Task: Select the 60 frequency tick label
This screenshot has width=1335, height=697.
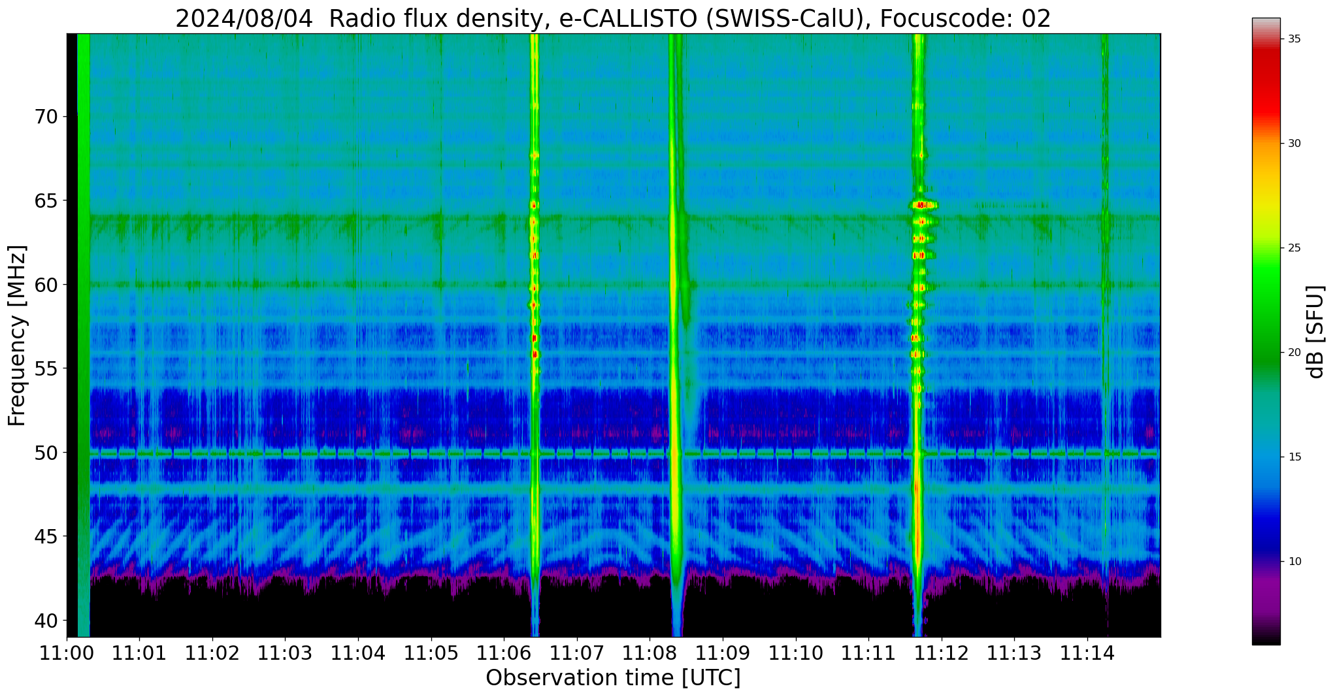Action: [x=46, y=285]
